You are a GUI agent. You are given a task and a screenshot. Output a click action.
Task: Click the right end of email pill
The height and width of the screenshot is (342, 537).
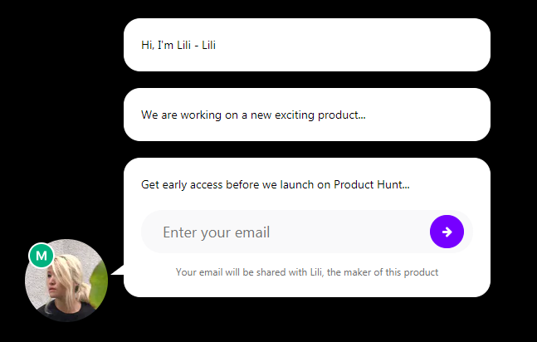(469, 232)
